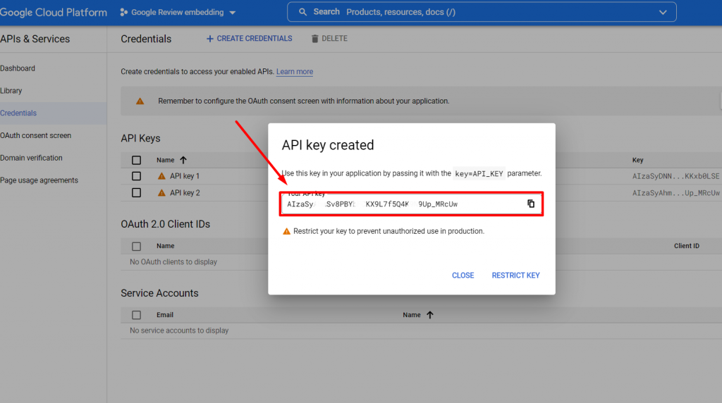The image size is (722, 403).
Task: Follow the Learn more link
Action: pos(295,72)
